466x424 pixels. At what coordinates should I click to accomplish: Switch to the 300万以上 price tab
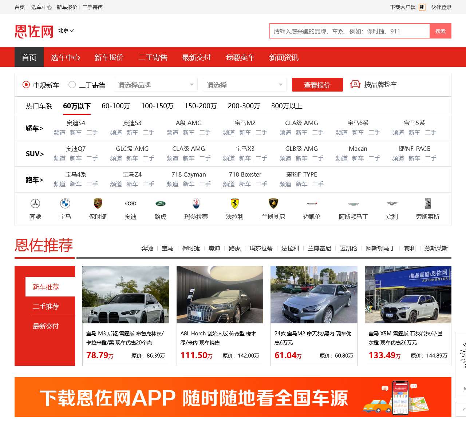click(287, 106)
